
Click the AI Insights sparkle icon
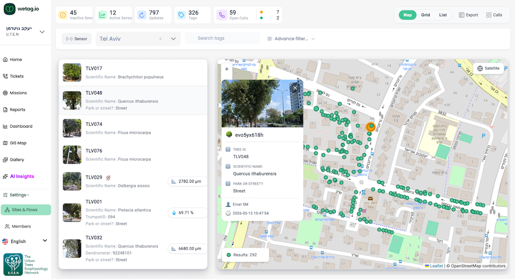tap(5, 176)
